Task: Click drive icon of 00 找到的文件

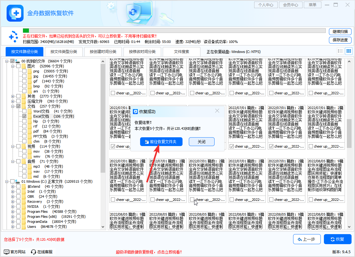Action: (x=17, y=61)
